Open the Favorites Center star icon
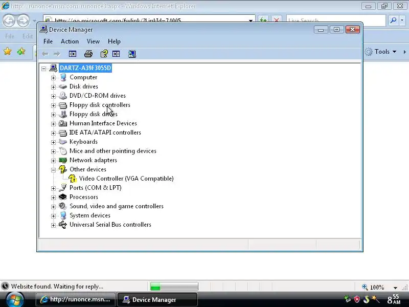This screenshot has height=307, width=409. (x=8, y=52)
